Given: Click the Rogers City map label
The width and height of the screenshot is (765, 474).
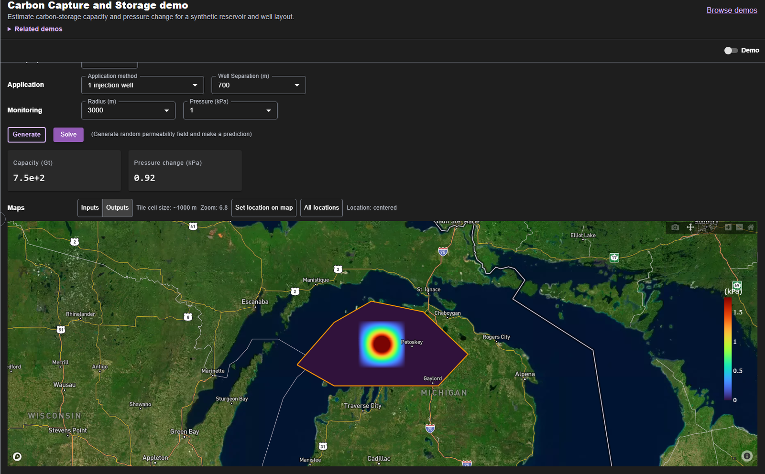Looking at the screenshot, I should (496, 337).
